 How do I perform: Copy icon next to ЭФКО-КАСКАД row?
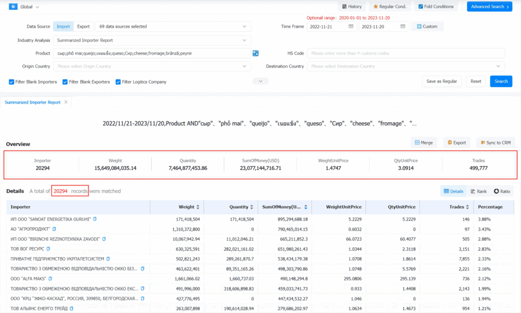pos(142,299)
